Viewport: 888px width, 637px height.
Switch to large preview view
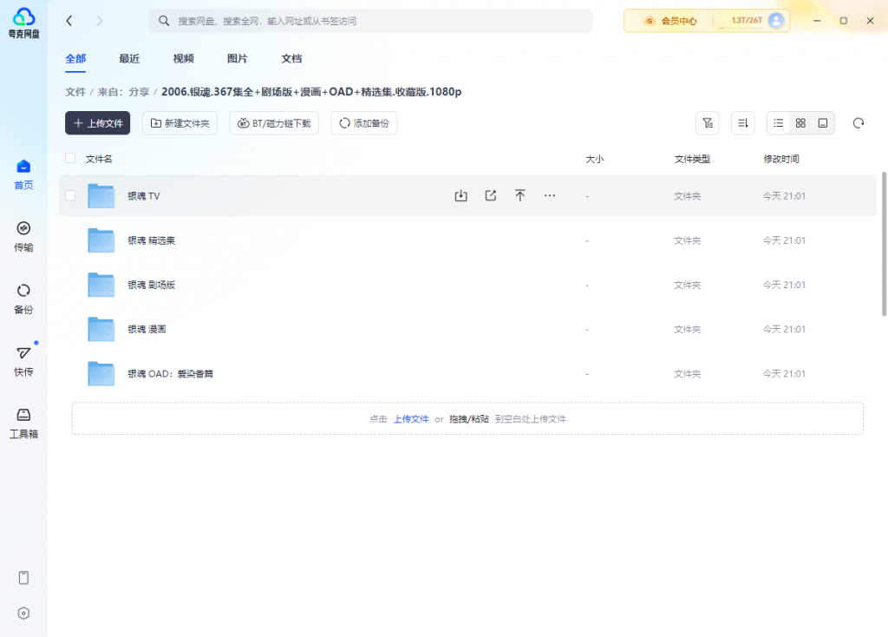coord(823,123)
